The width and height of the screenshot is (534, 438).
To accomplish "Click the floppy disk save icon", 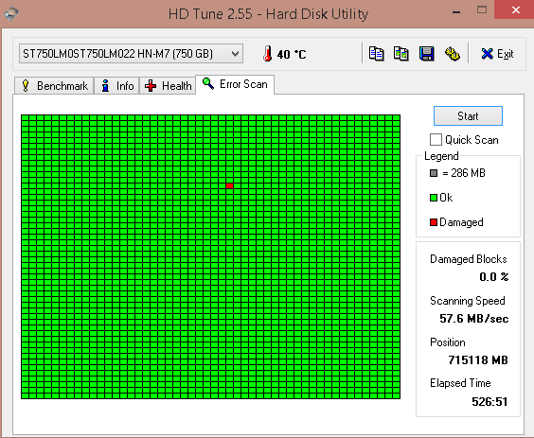I will tap(426, 54).
